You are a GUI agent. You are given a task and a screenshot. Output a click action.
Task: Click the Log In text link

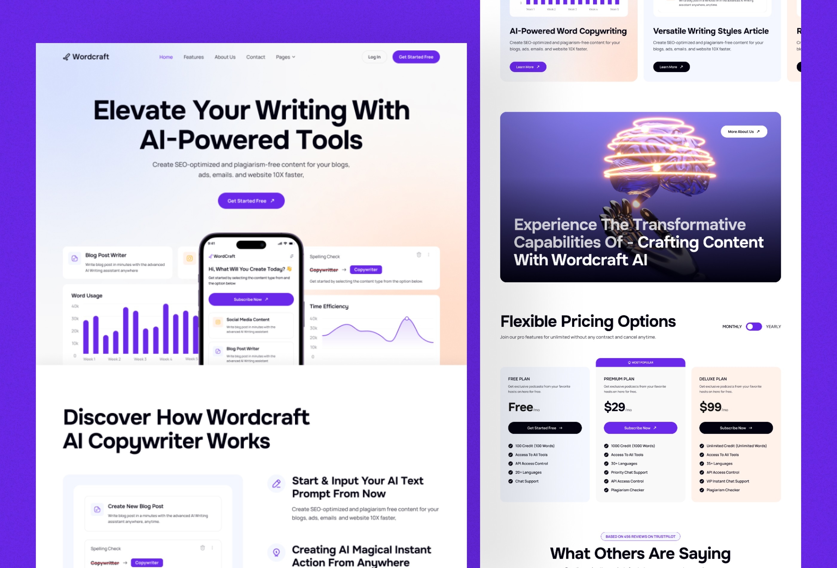click(374, 57)
